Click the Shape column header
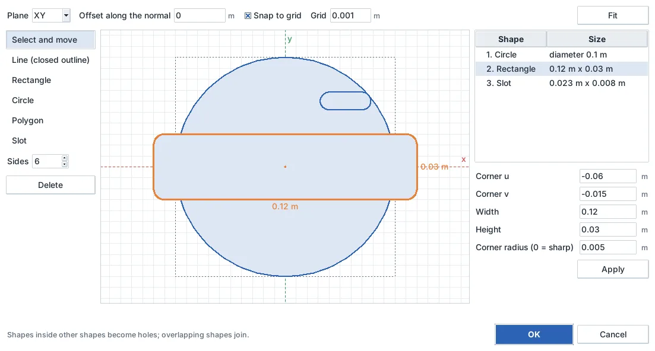 (511, 39)
